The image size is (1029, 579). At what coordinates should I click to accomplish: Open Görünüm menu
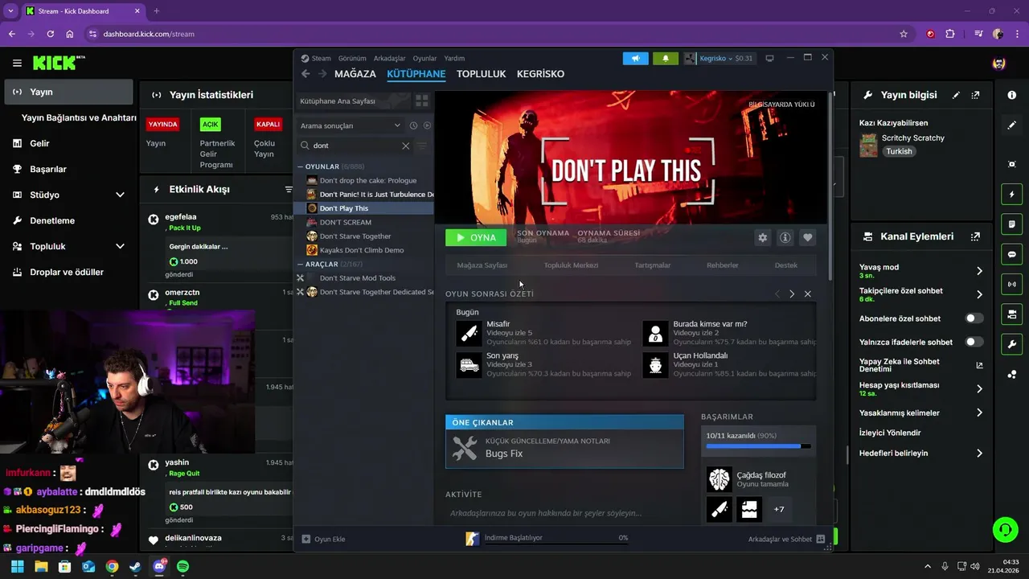pyautogui.click(x=352, y=58)
